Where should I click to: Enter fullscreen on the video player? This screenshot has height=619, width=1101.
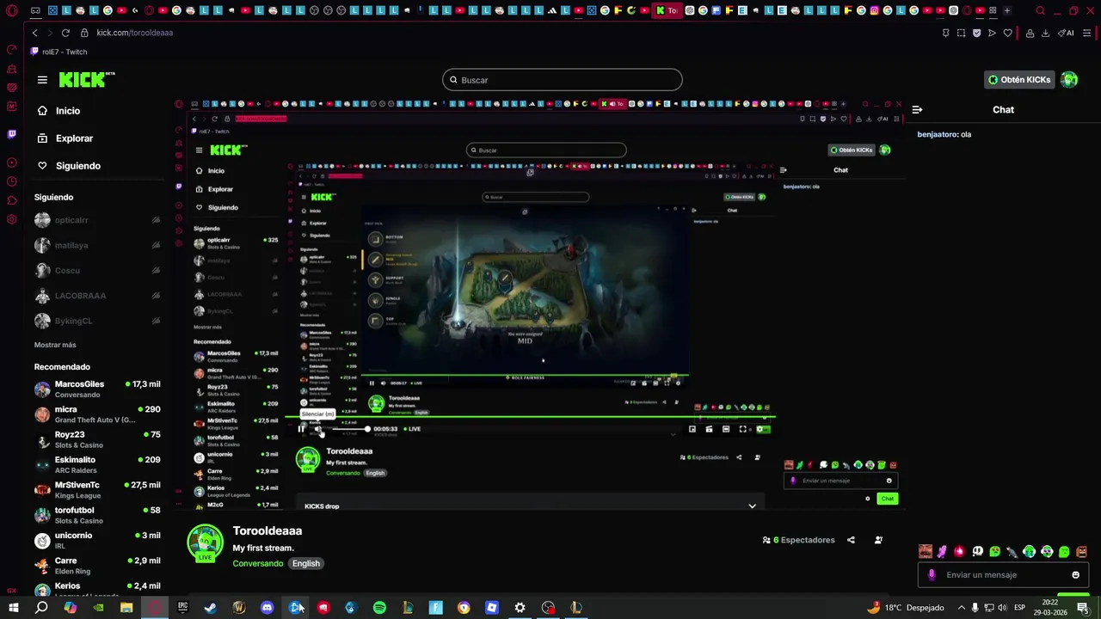(743, 429)
